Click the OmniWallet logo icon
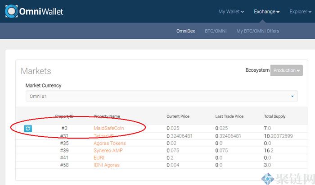 click(12, 11)
